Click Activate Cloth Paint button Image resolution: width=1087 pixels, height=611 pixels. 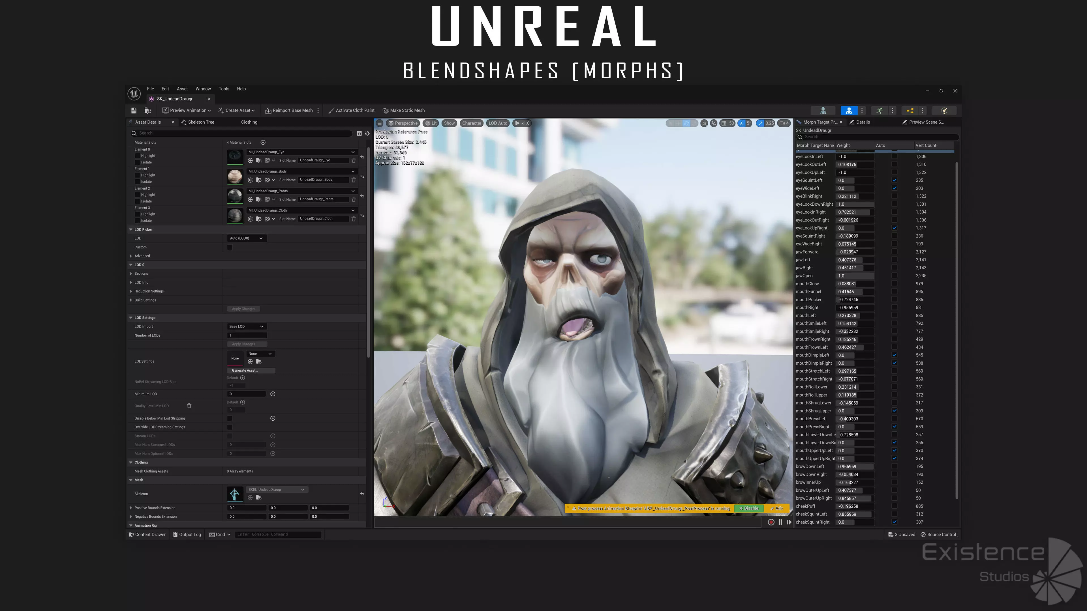tap(351, 111)
